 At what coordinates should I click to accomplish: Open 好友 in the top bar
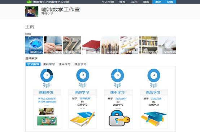[122, 2]
